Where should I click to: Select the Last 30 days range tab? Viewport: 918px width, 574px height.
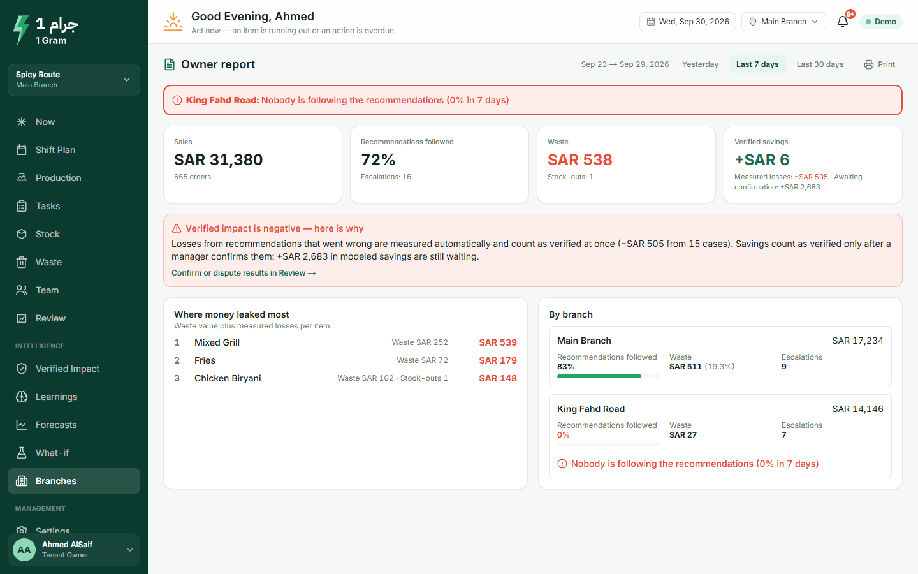click(x=820, y=64)
